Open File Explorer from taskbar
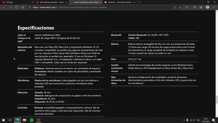This screenshot has width=218, height=123. pyautogui.click(x=25, y=120)
